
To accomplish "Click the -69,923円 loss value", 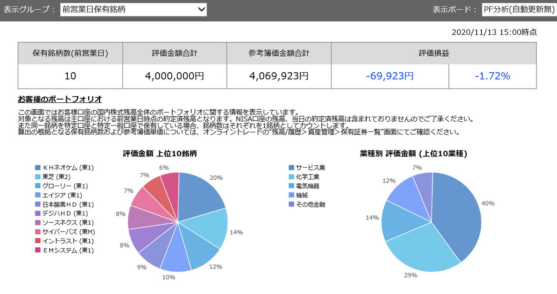I will pyautogui.click(x=390, y=76).
